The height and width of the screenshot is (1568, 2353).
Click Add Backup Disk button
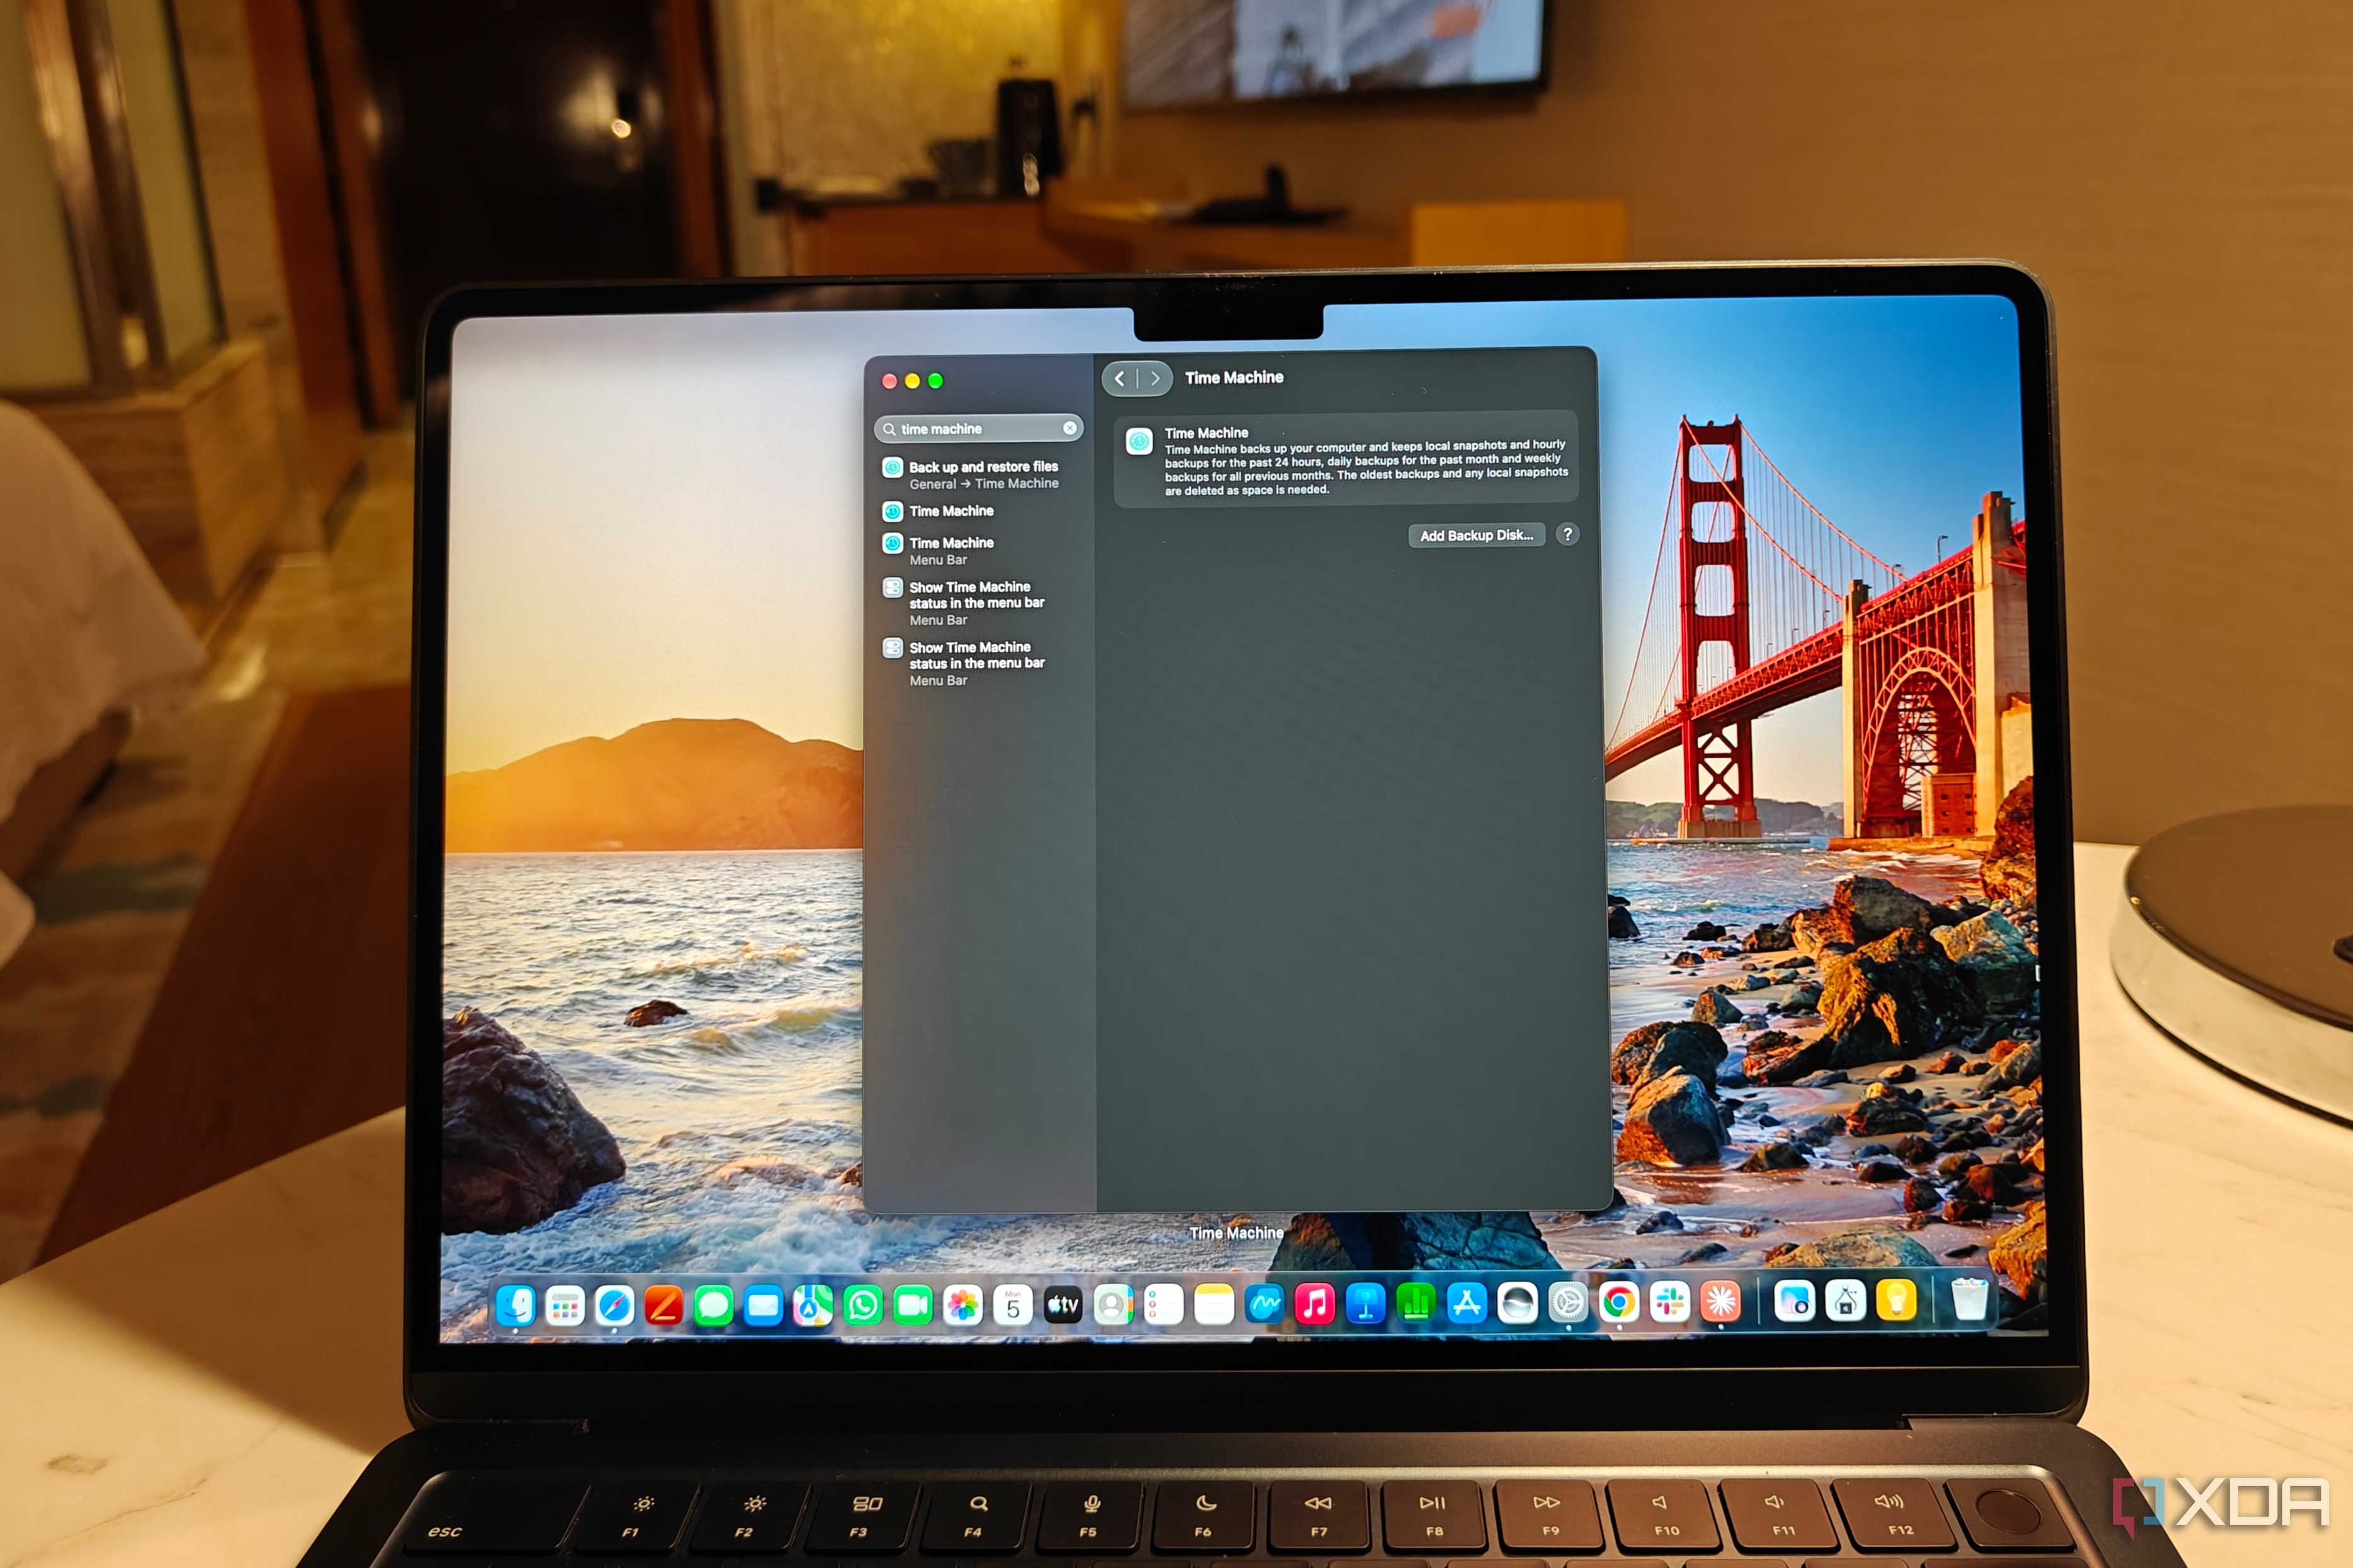tap(1477, 535)
